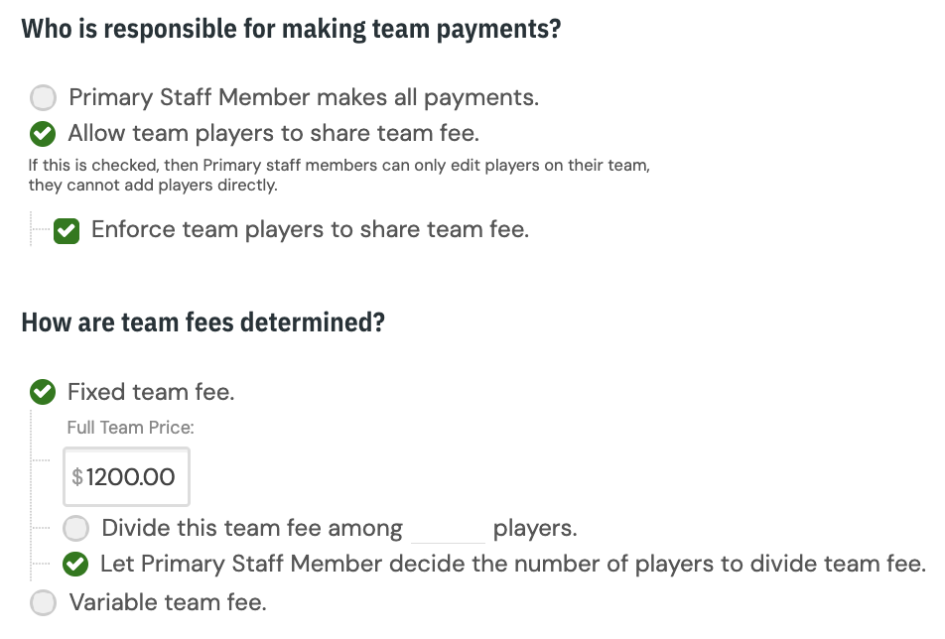Select the Variable team fee radio button
The height and width of the screenshot is (639, 945).
pos(43,602)
